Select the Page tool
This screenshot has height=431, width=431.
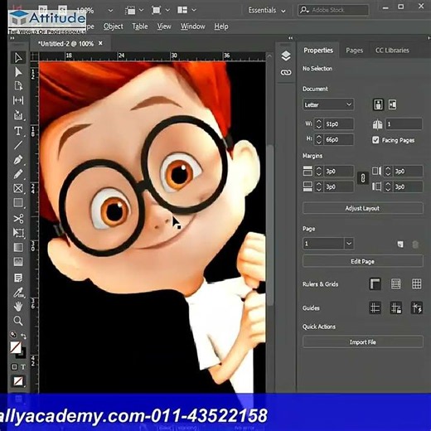point(18,86)
